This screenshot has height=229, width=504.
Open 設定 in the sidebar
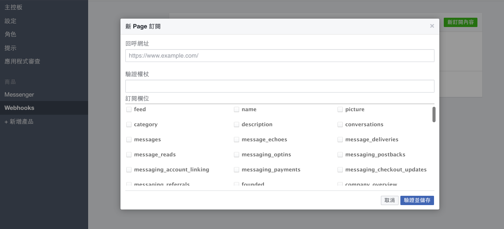[10, 21]
